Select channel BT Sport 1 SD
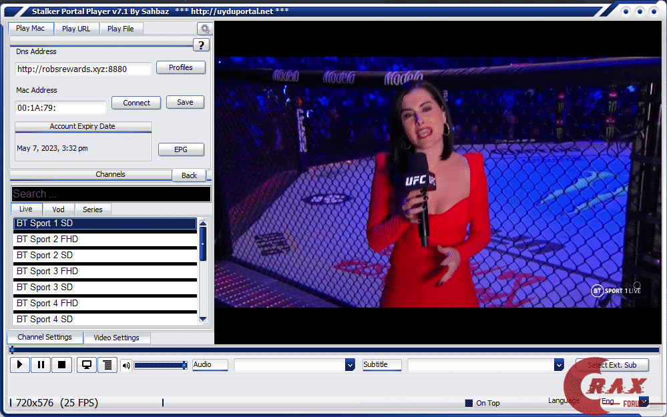 [105, 224]
